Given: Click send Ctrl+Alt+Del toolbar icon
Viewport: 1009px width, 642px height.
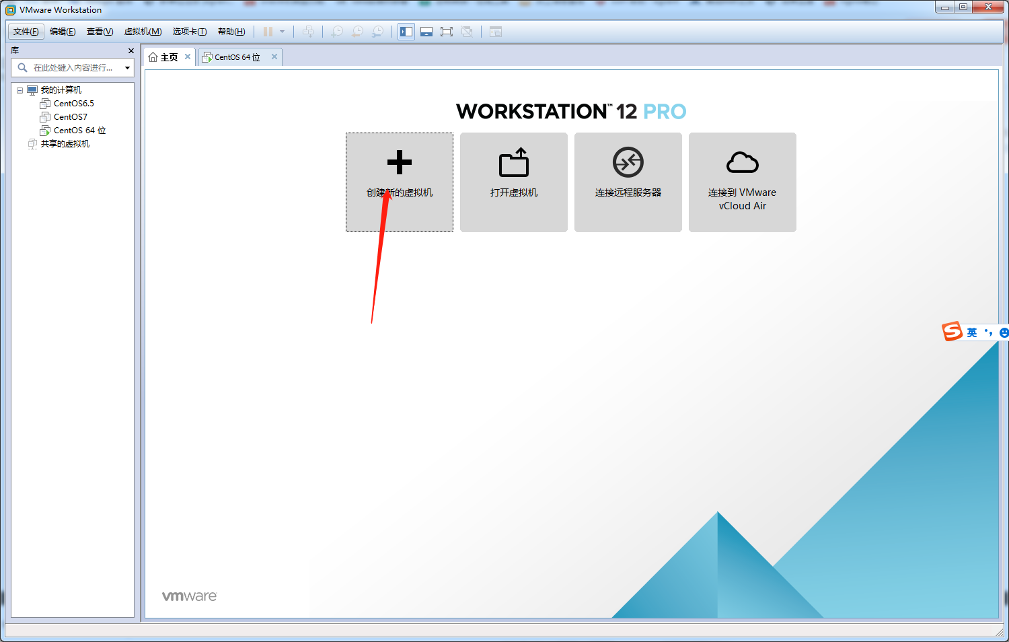Looking at the screenshot, I should click(x=308, y=32).
